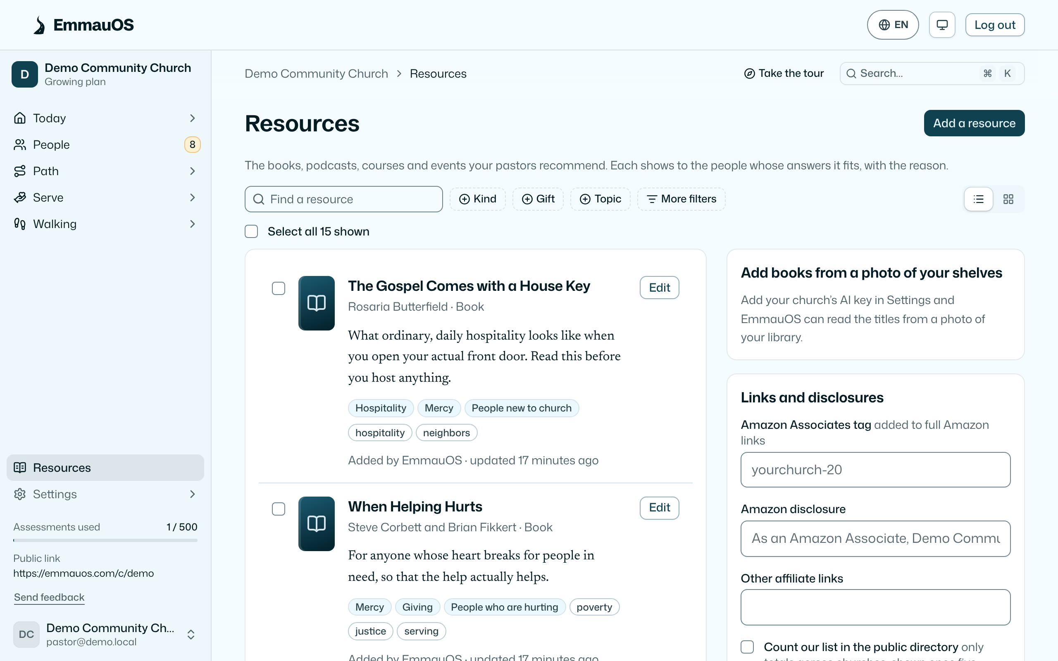Switch to grid view

(1008, 200)
